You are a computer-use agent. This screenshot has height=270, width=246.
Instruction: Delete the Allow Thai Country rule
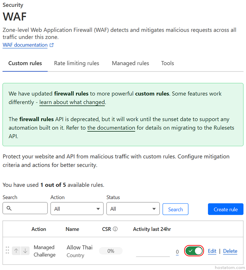230,251
